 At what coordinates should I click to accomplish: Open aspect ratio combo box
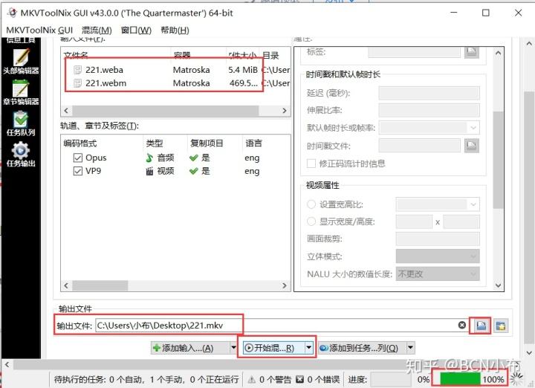pyautogui.click(x=438, y=204)
